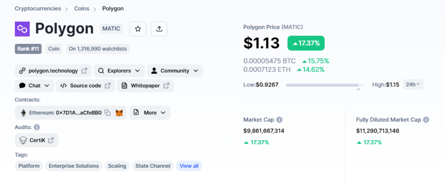Click the Polygon purple logo
Image resolution: width=445 pixels, height=193 pixels.
22,29
